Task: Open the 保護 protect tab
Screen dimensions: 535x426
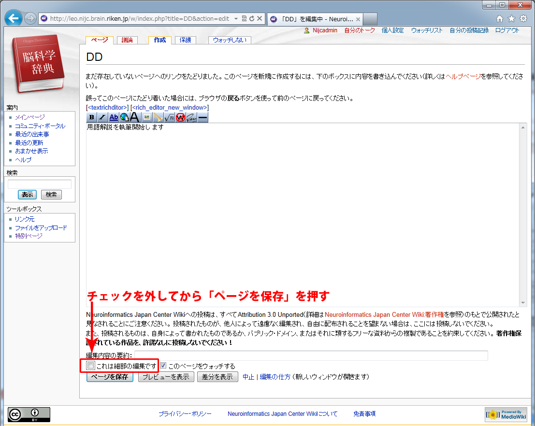Action: 185,40
